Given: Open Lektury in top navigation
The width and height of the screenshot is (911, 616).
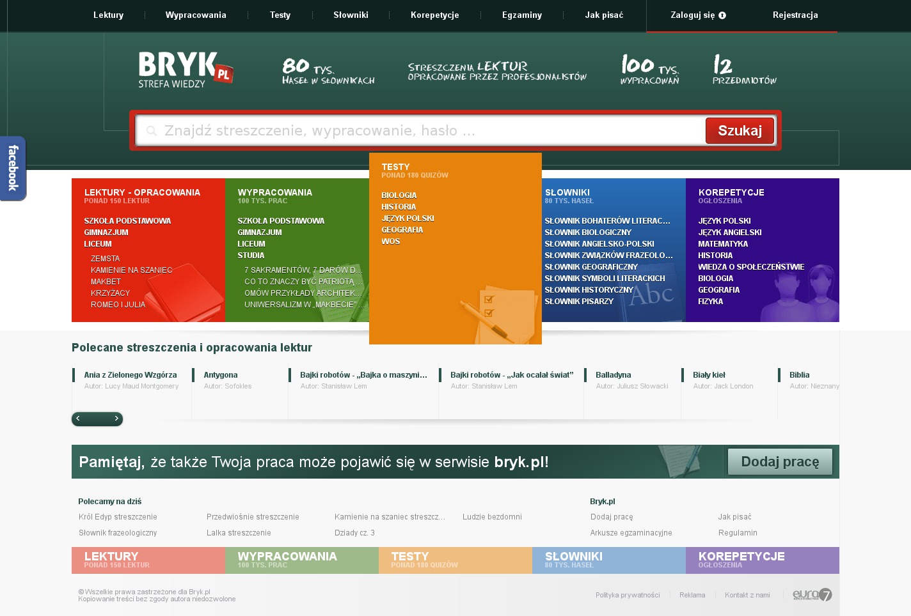Looking at the screenshot, I should tap(109, 15).
